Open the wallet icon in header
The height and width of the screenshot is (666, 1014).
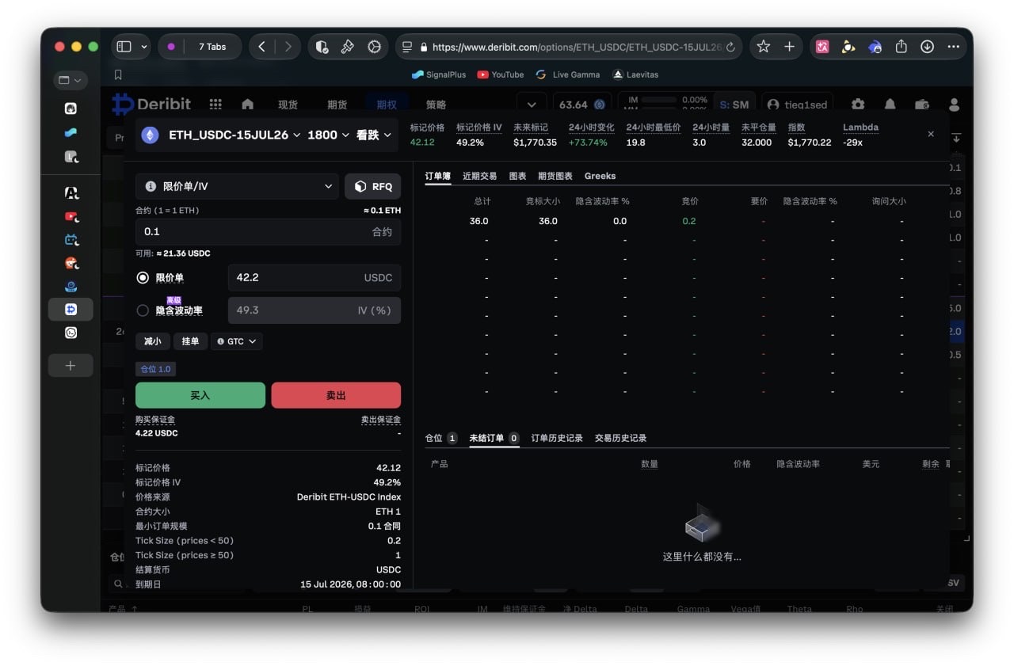(922, 105)
